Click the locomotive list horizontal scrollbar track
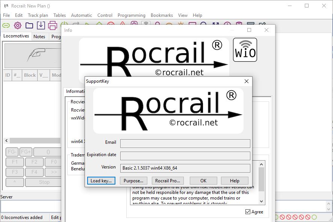The image size is (333, 222). click(35, 140)
